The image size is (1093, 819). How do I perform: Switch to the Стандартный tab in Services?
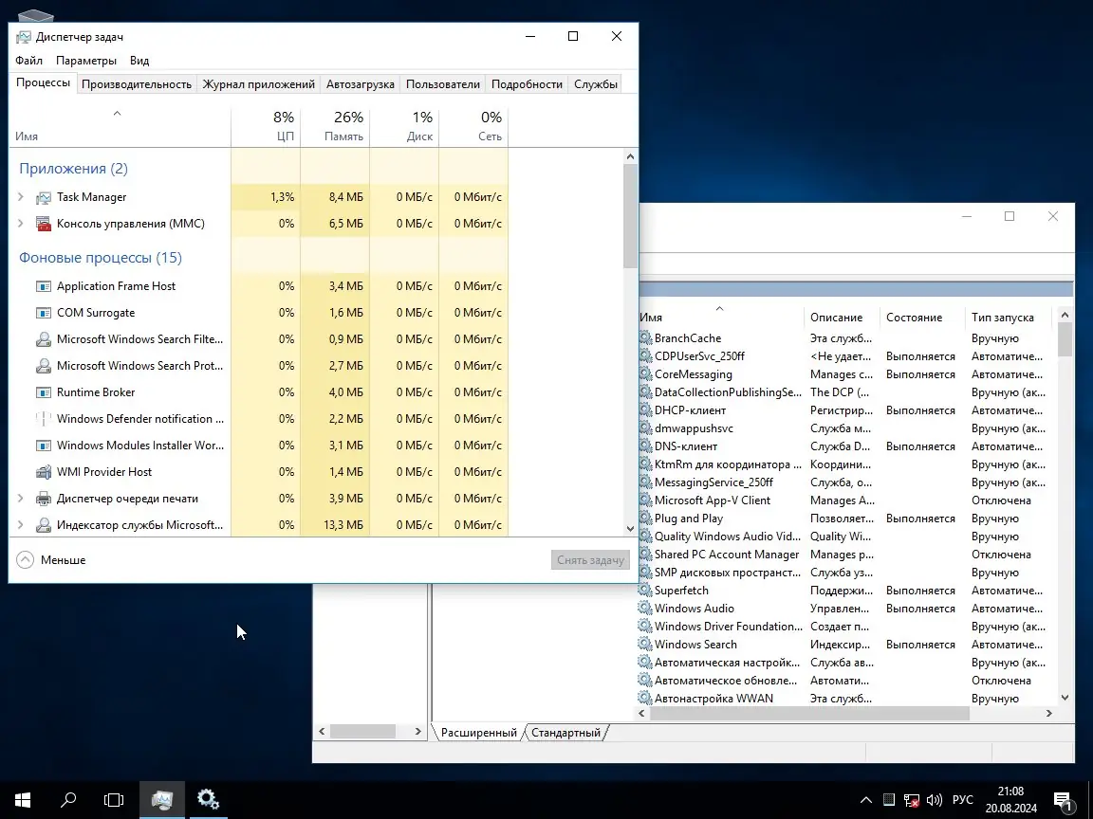[566, 732]
